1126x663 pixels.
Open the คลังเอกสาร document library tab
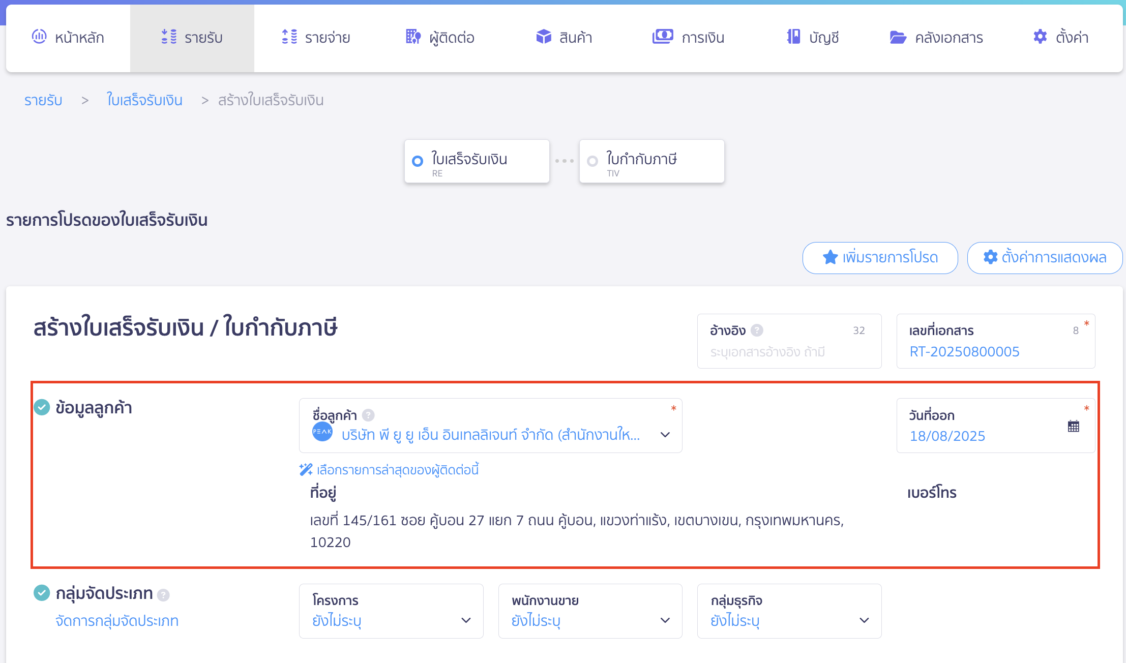click(936, 37)
